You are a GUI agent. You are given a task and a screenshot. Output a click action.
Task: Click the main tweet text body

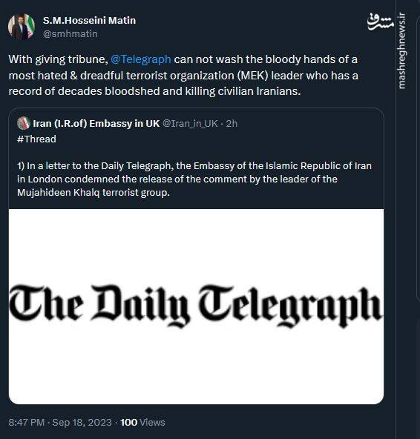(x=183, y=76)
